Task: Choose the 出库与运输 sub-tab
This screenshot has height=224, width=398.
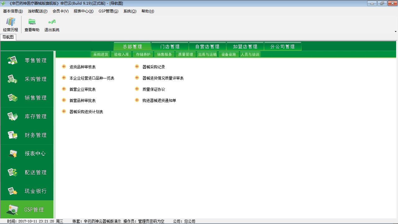Action: click(207, 54)
